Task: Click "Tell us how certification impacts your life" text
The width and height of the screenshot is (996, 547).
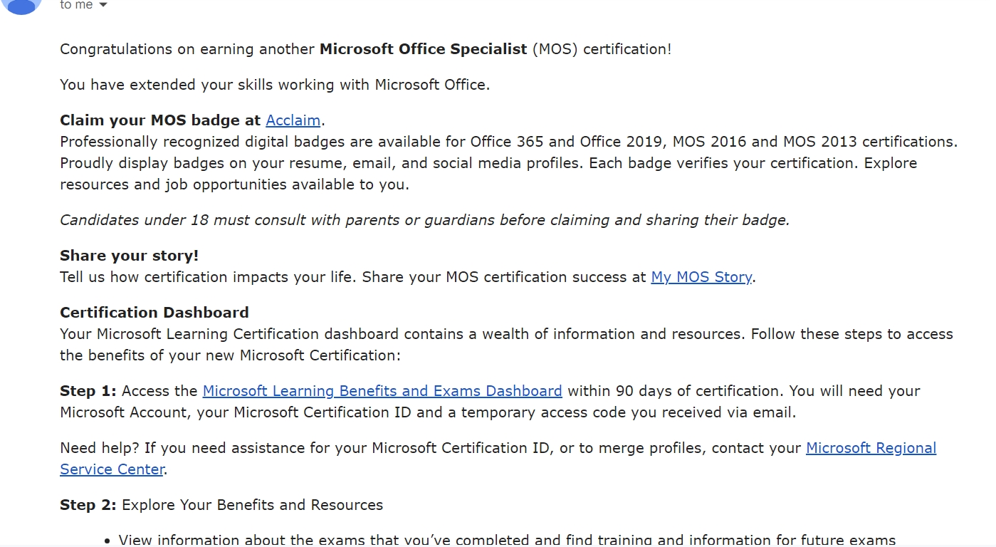Action: coord(206,277)
